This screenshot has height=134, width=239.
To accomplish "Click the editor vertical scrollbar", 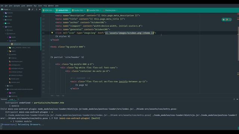I will [238, 44].
